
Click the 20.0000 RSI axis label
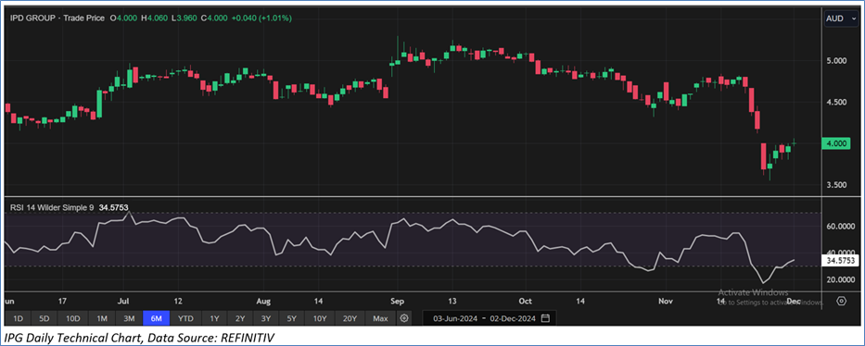841,279
